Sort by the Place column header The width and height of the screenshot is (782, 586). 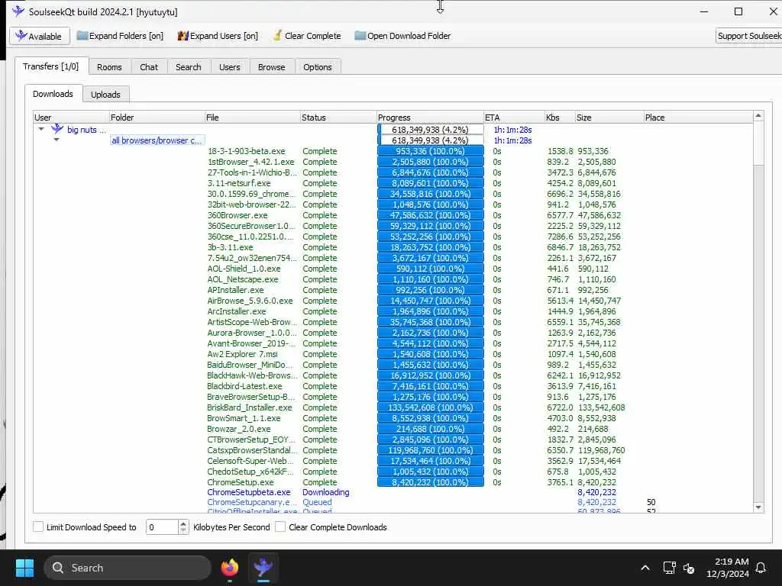[698, 117]
